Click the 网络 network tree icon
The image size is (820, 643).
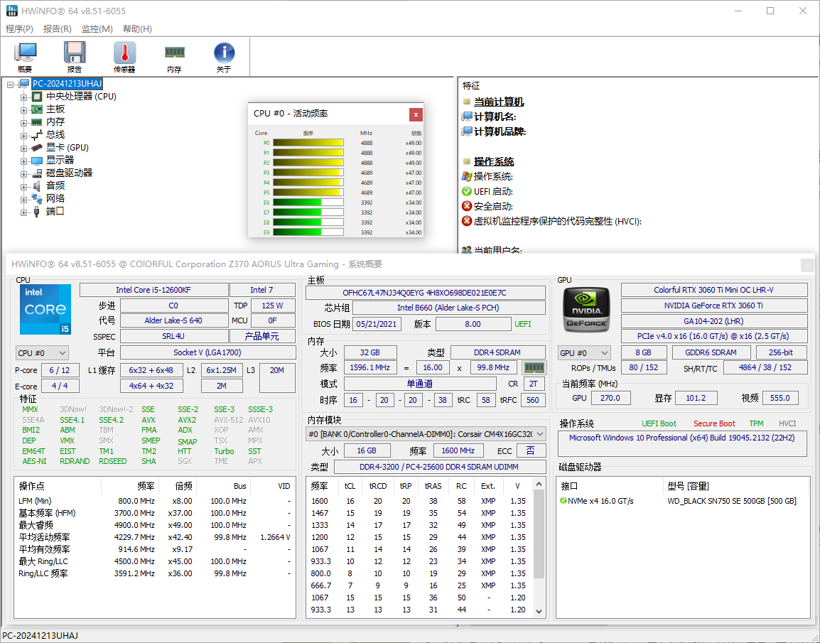[x=37, y=199]
